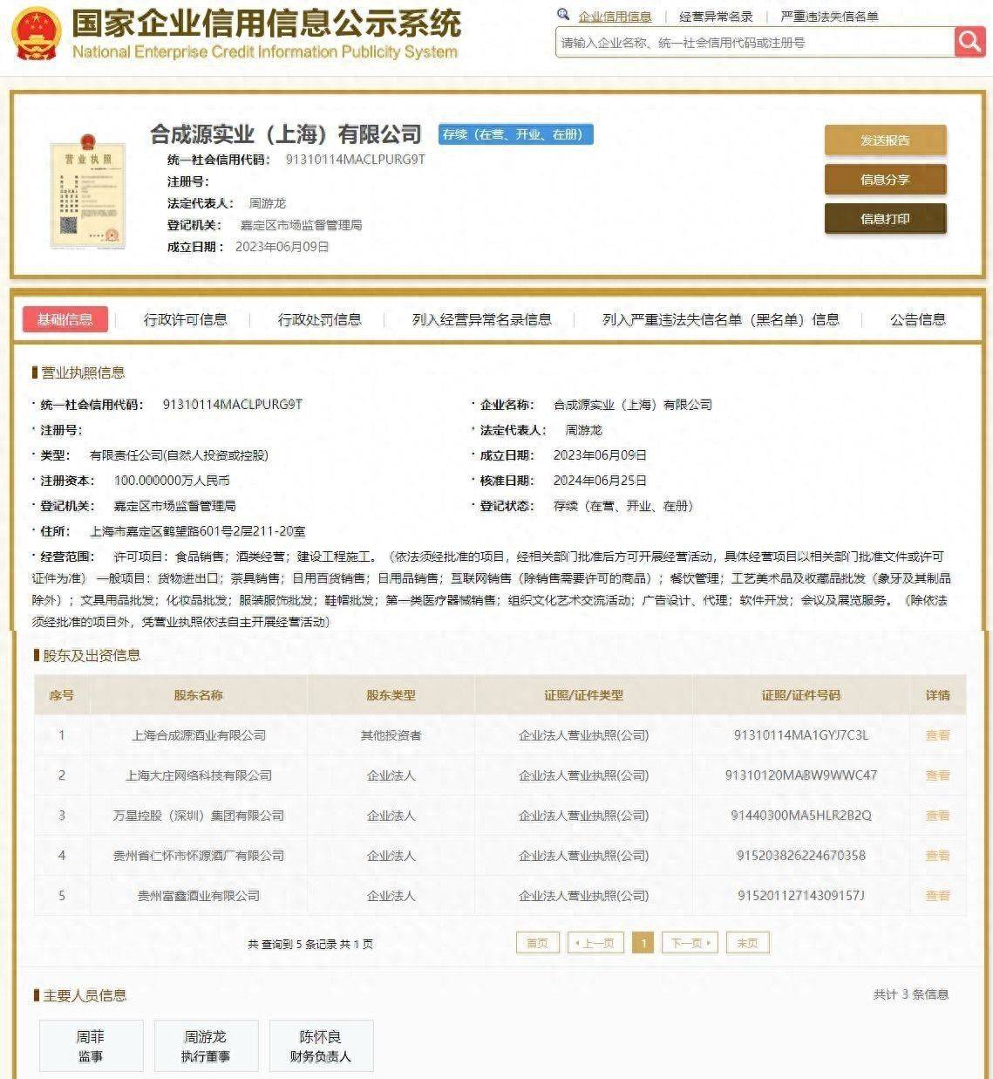Select the 严重违法失信名单 search category
Screen dimensions: 993x1079
(829, 17)
